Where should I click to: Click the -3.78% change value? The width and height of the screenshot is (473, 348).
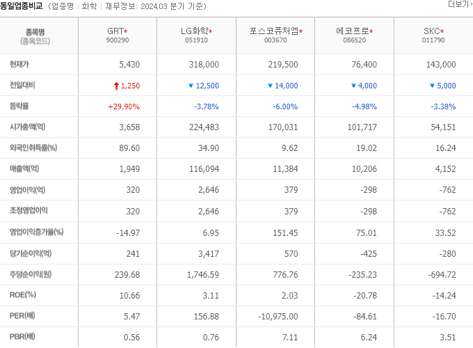(x=207, y=106)
